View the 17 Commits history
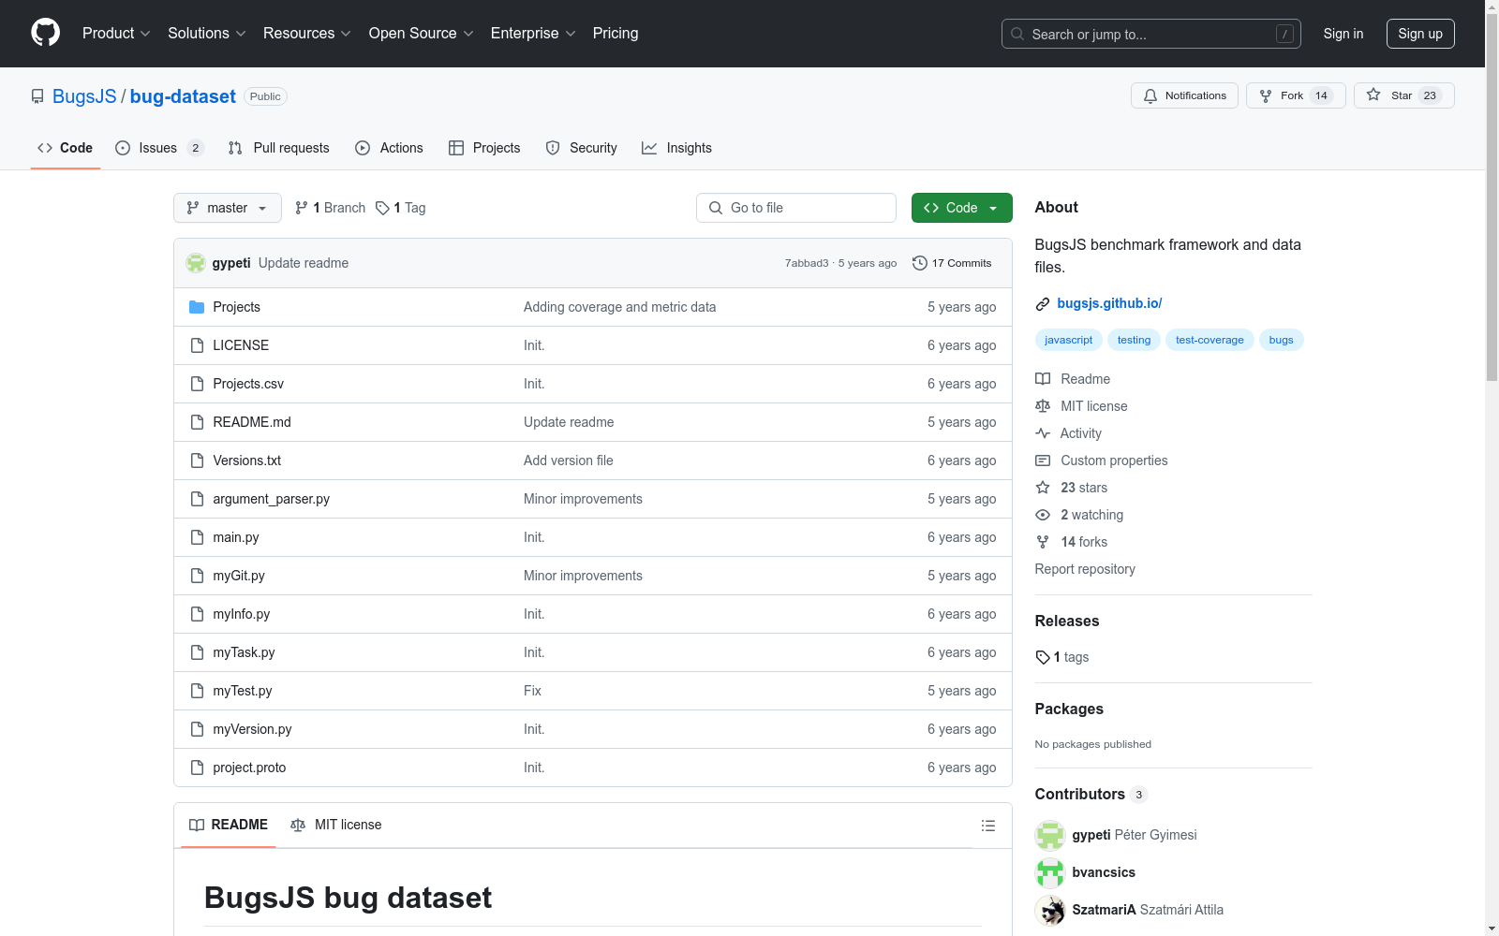The image size is (1499, 936). pos(952,263)
